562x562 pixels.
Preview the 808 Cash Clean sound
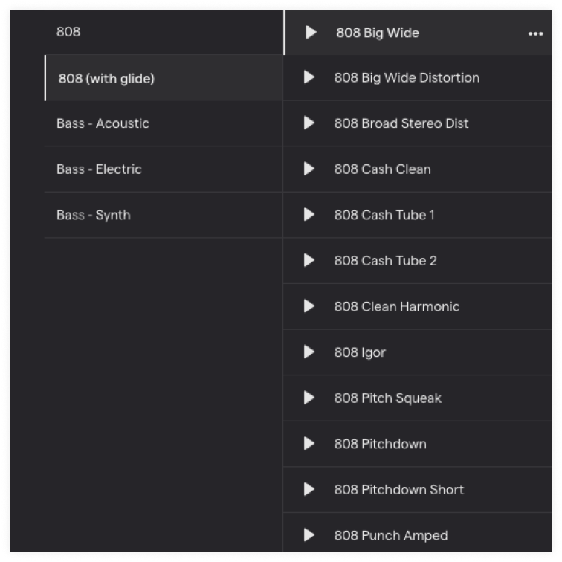click(309, 169)
